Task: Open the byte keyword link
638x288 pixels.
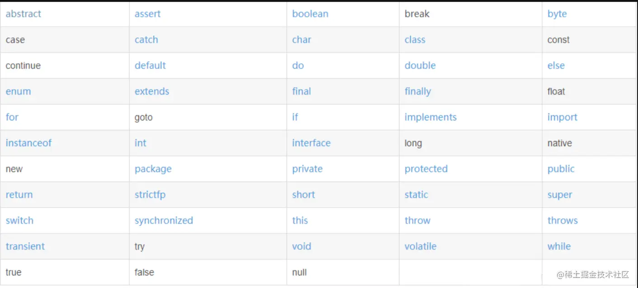Action: (557, 14)
